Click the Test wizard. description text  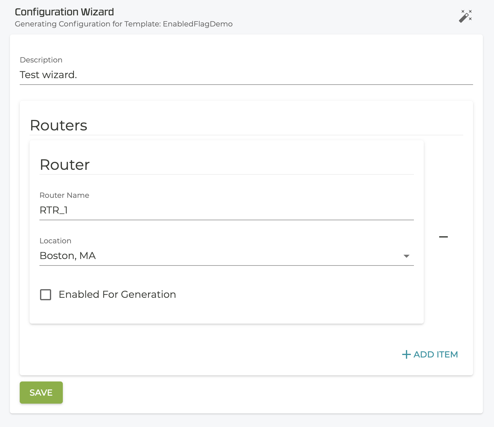pyautogui.click(x=48, y=75)
